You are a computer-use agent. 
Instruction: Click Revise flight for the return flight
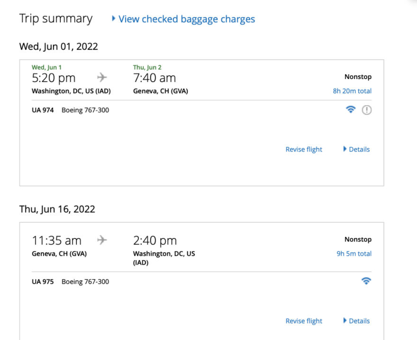coord(304,321)
